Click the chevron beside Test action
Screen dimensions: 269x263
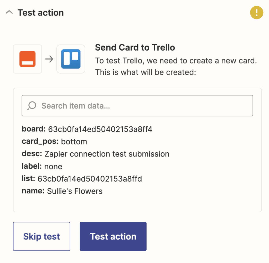point(9,12)
